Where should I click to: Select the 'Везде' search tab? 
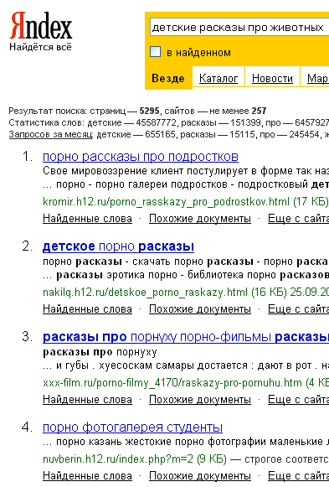[168, 78]
